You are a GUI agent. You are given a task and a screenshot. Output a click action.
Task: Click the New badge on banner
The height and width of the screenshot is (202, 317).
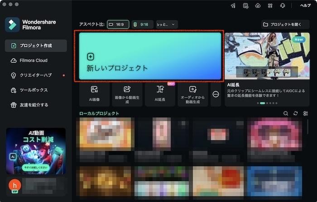point(298,40)
